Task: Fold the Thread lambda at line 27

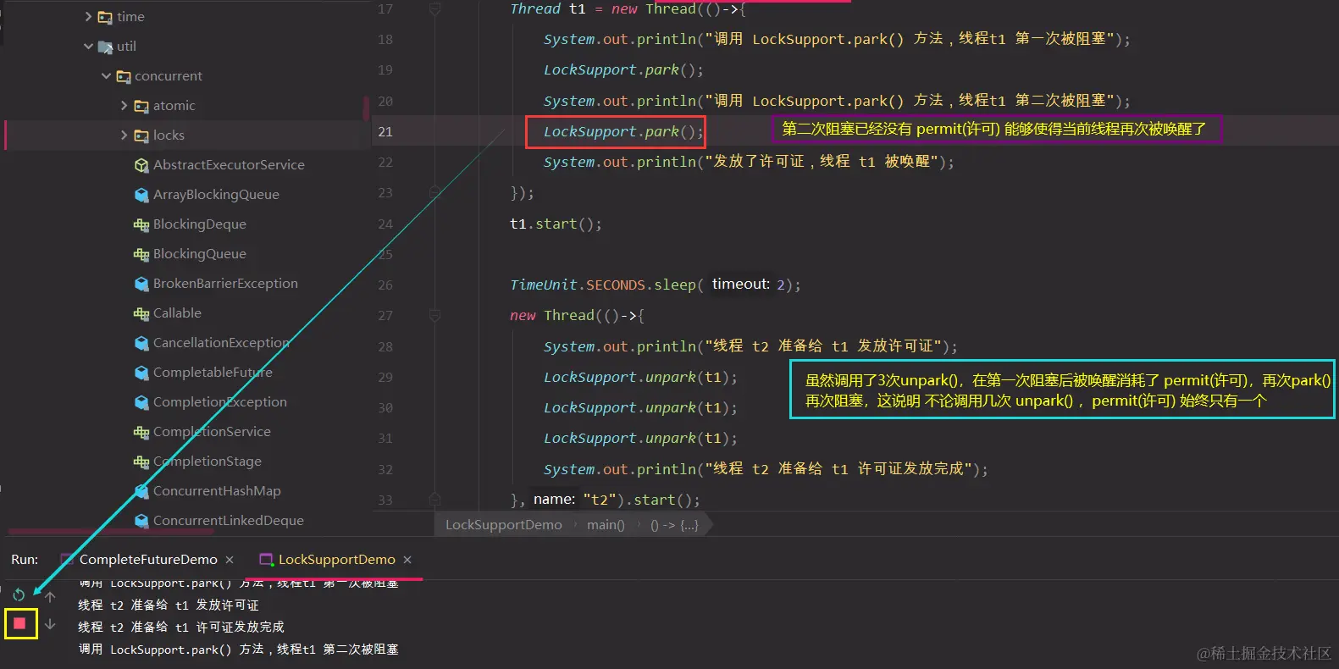Action: pyautogui.click(x=434, y=316)
